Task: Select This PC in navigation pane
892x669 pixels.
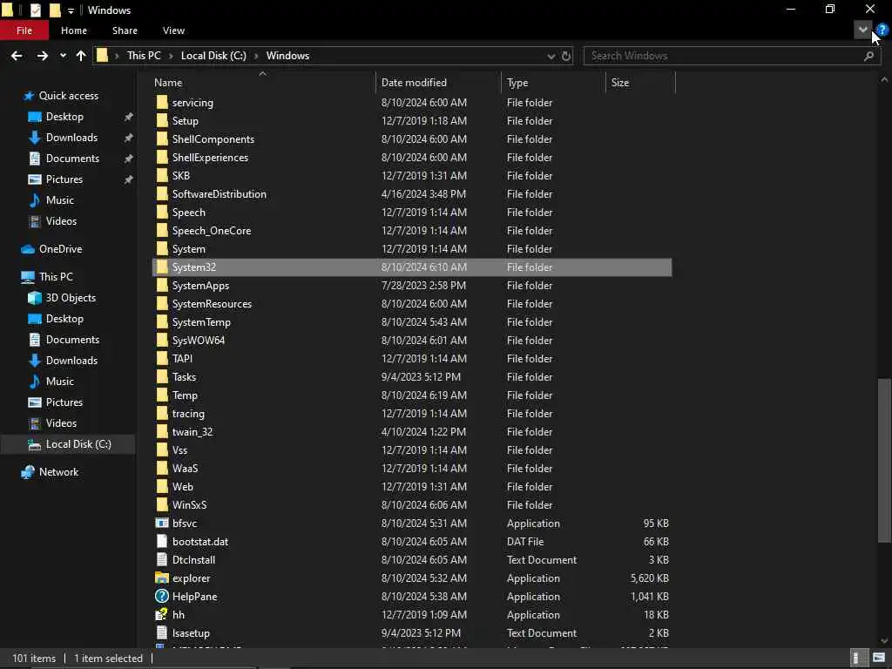Action: click(56, 277)
